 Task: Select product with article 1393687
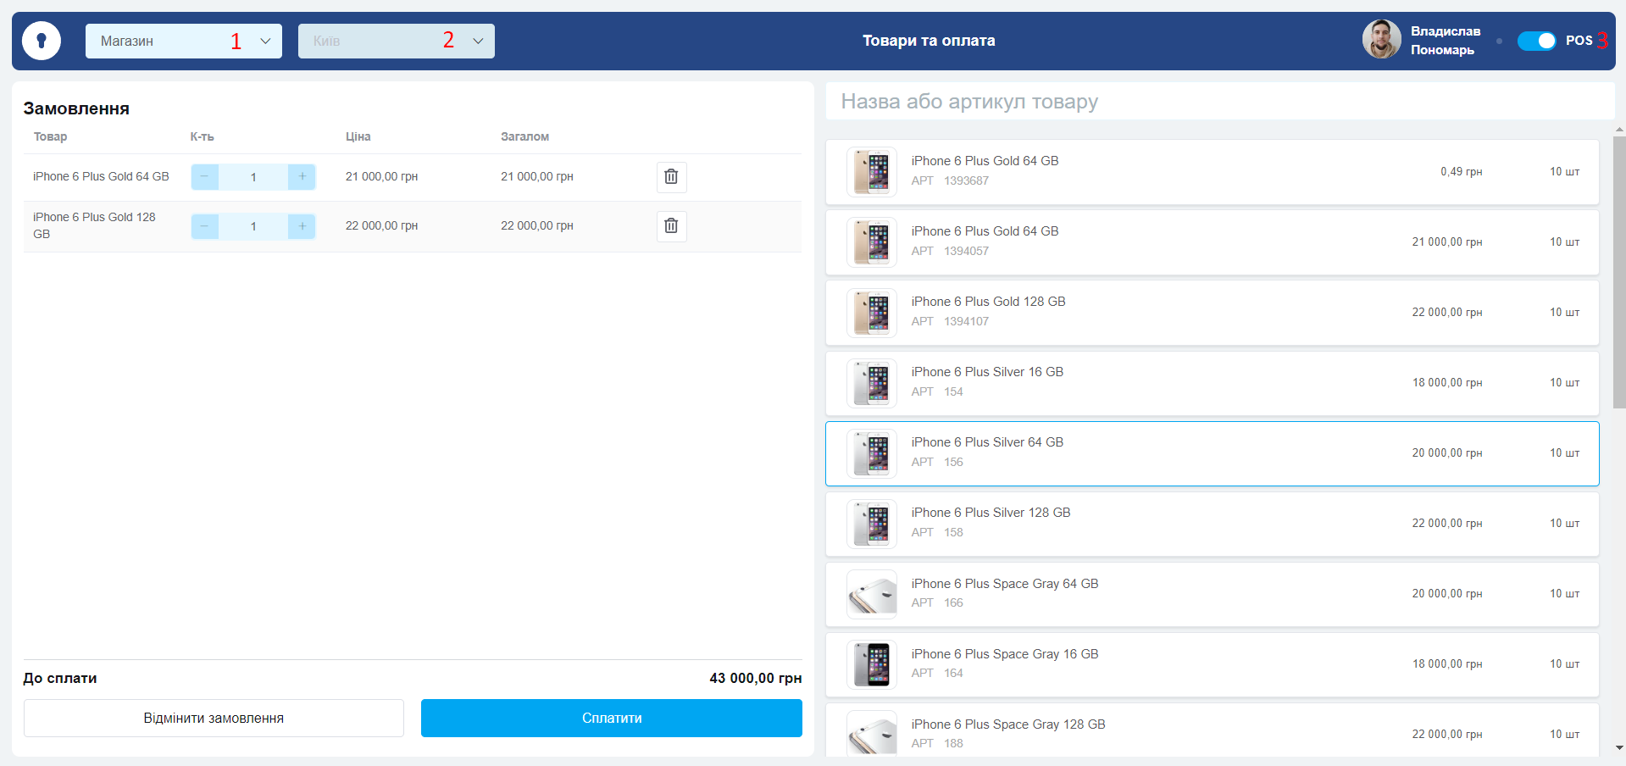click(1213, 172)
